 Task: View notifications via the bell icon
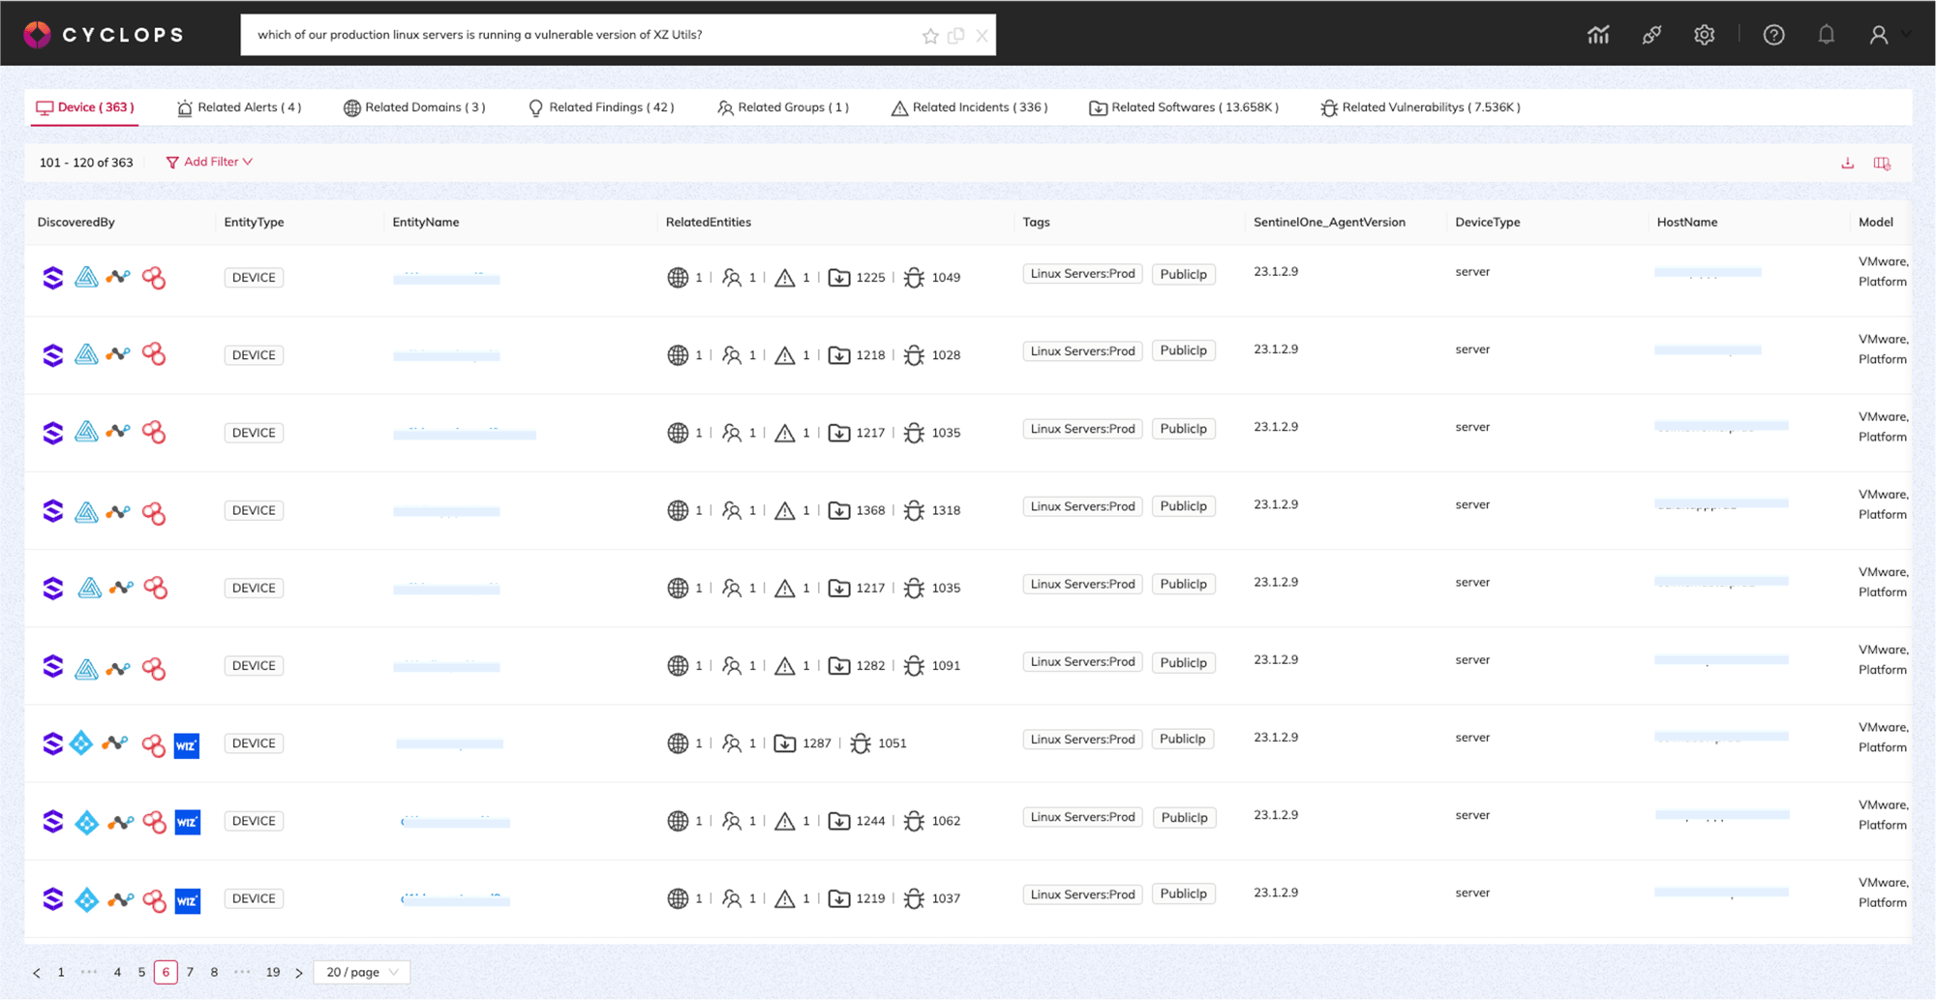[x=1827, y=34]
